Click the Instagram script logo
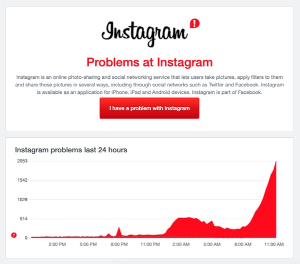Screen dimensions: 300x264 [x=144, y=34]
